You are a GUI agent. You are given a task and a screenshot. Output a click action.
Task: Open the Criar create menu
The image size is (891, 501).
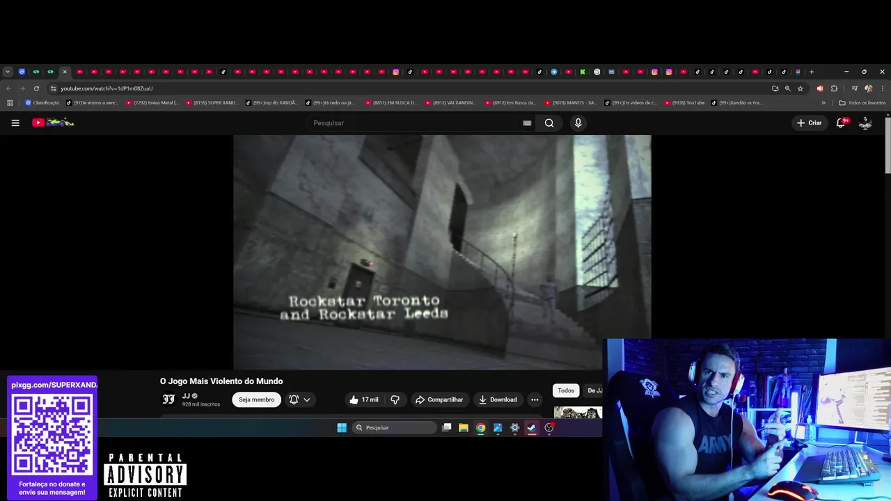810,123
